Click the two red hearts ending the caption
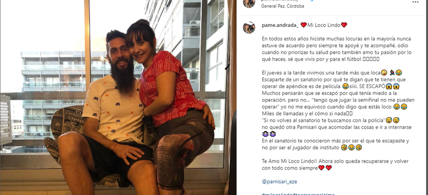 (325, 168)
